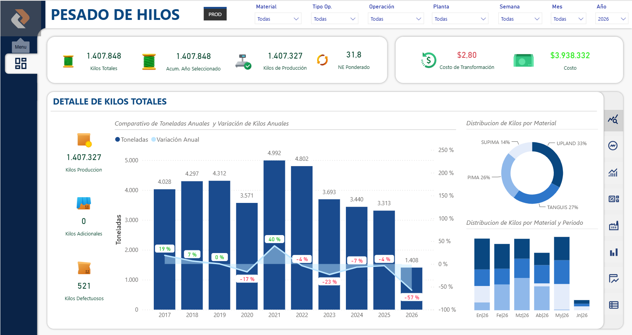Open the table list icon in right sidebar
Viewport: 632px width, 335px height.
pyautogui.click(x=614, y=305)
